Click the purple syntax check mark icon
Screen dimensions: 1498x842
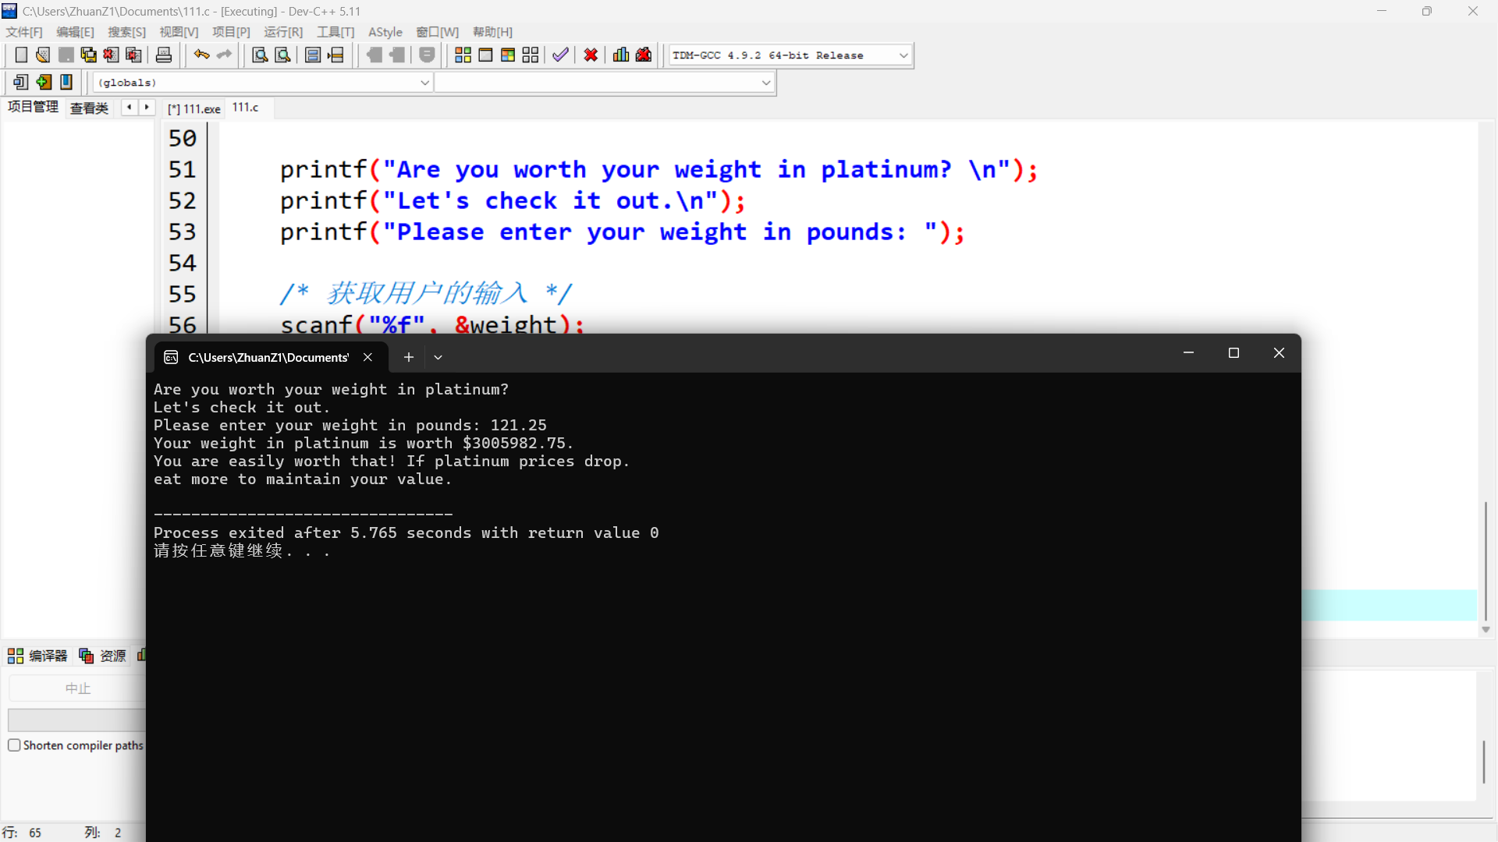(560, 55)
